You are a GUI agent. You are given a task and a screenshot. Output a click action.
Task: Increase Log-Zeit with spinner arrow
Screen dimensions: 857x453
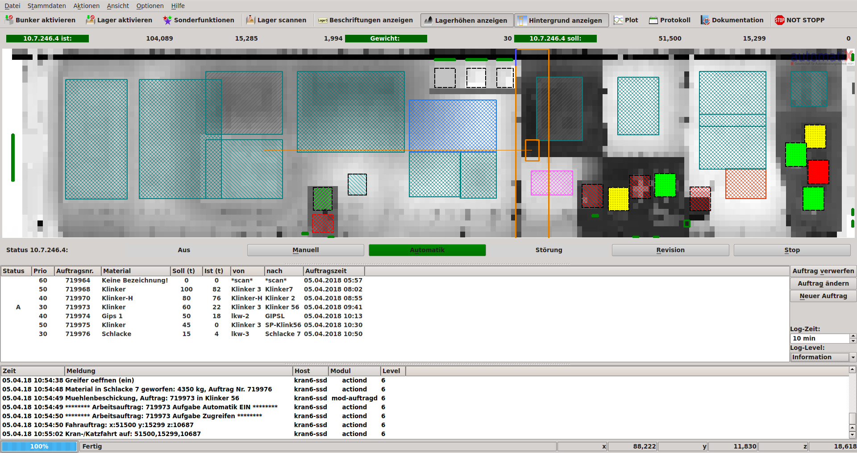[853, 336]
